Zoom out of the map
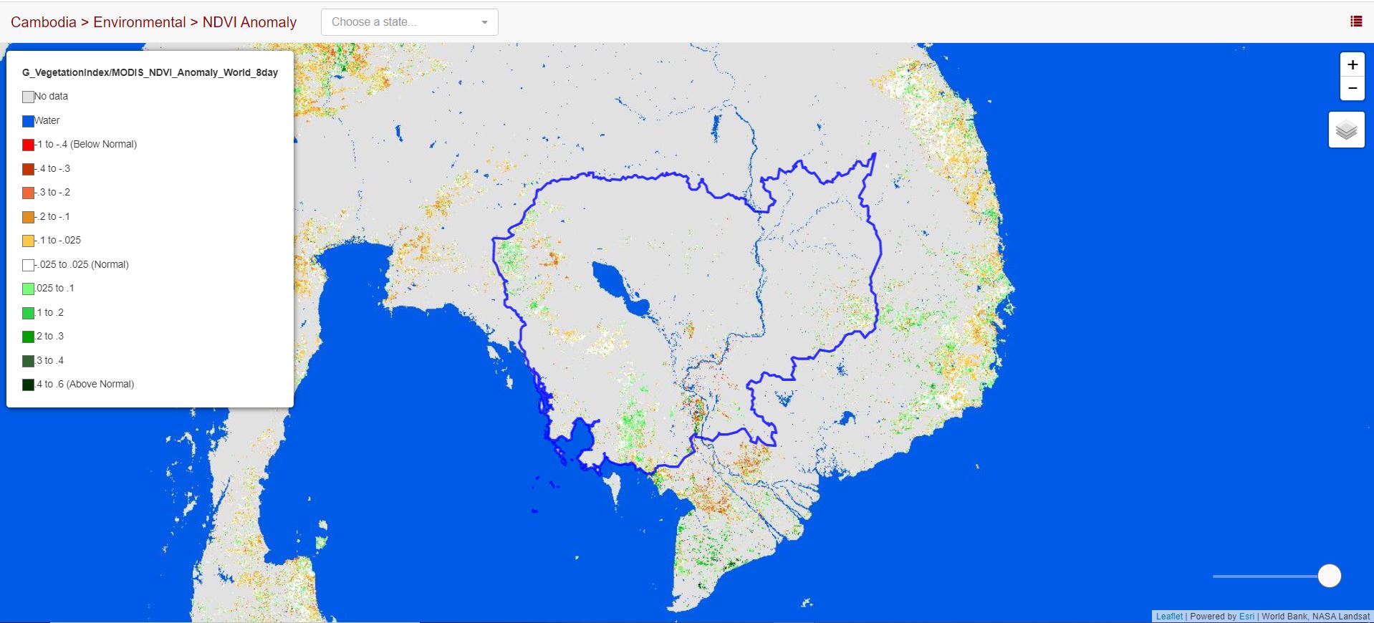The width and height of the screenshot is (1374, 623). click(1352, 89)
